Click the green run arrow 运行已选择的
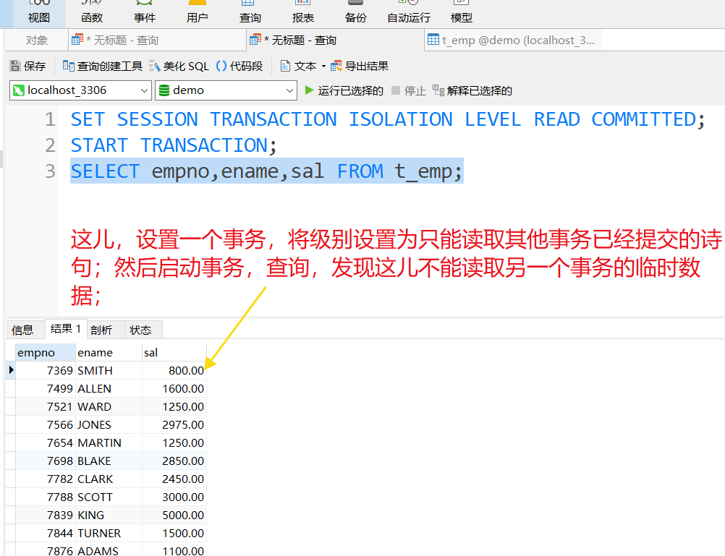This screenshot has width=725, height=556. 344,90
